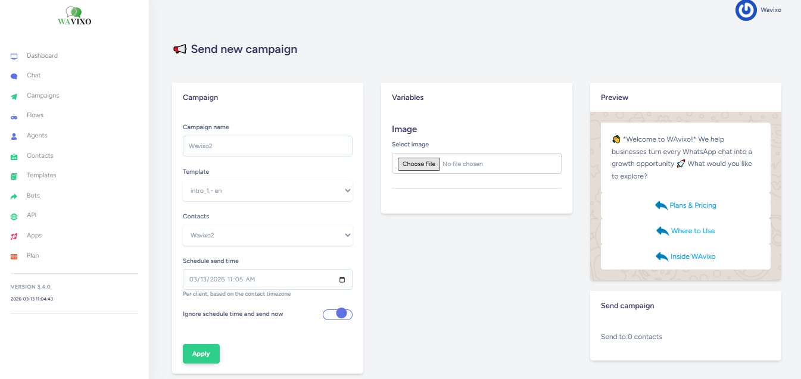The height and width of the screenshot is (379, 801).
Task: Open Contacts page from sidebar
Action: click(40, 156)
